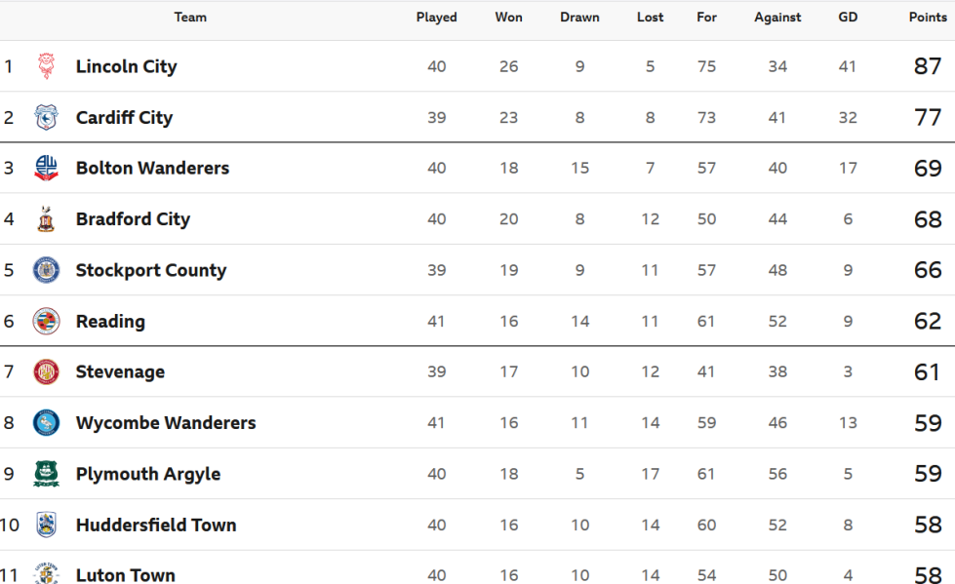Click the Wycombe Wanderers blue badge
The image size is (955, 584).
tap(46, 422)
